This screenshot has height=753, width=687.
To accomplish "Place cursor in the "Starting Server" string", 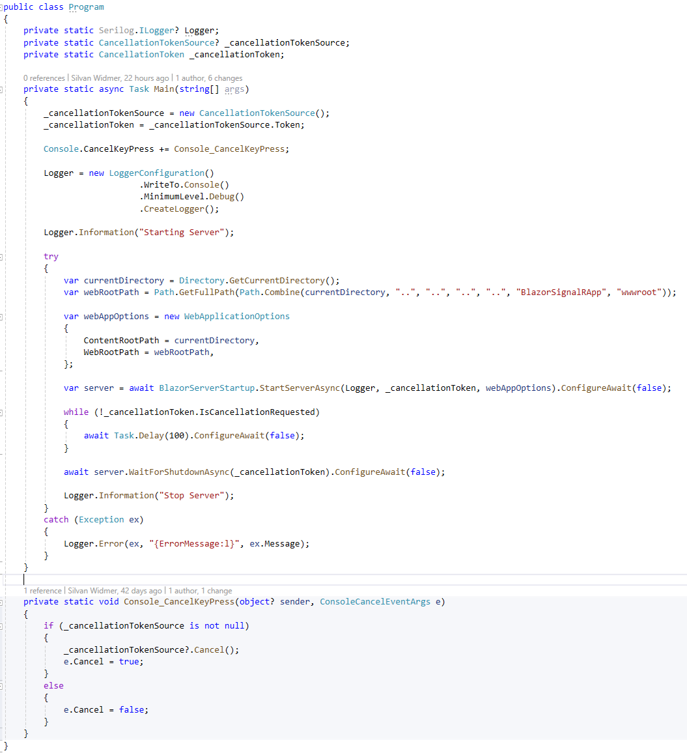I will coord(182,231).
